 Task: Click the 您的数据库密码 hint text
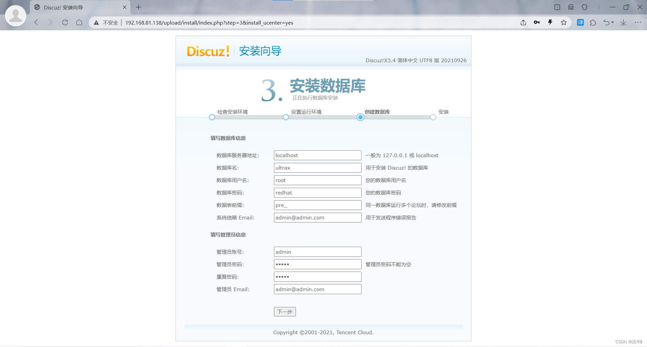coord(383,193)
